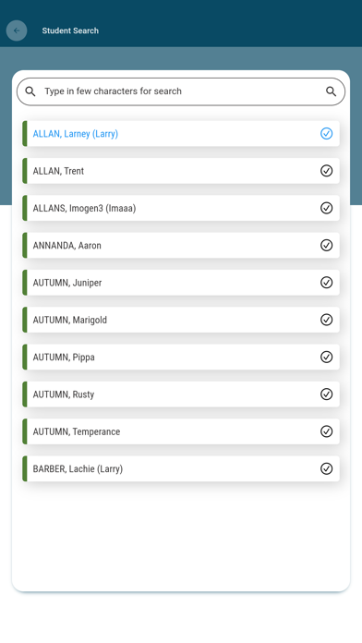Screen dimensions: 362x643
Task: Choose ALLANS, Imogen3 (Imaaa) from list
Action: tap(181, 208)
